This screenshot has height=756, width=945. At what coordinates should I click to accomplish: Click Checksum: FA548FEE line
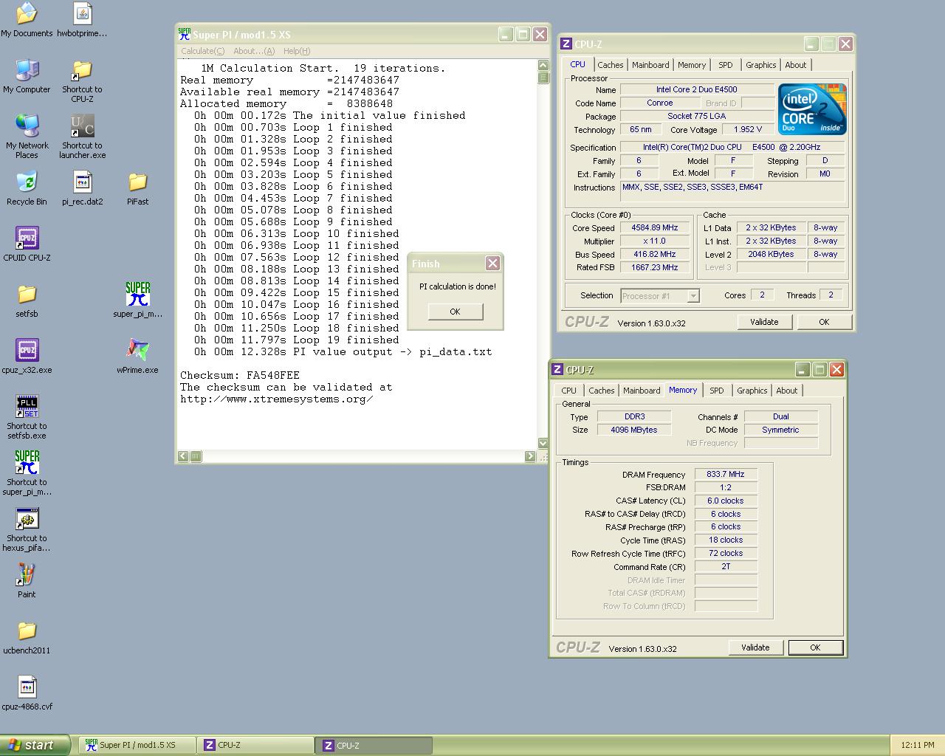coord(240,375)
